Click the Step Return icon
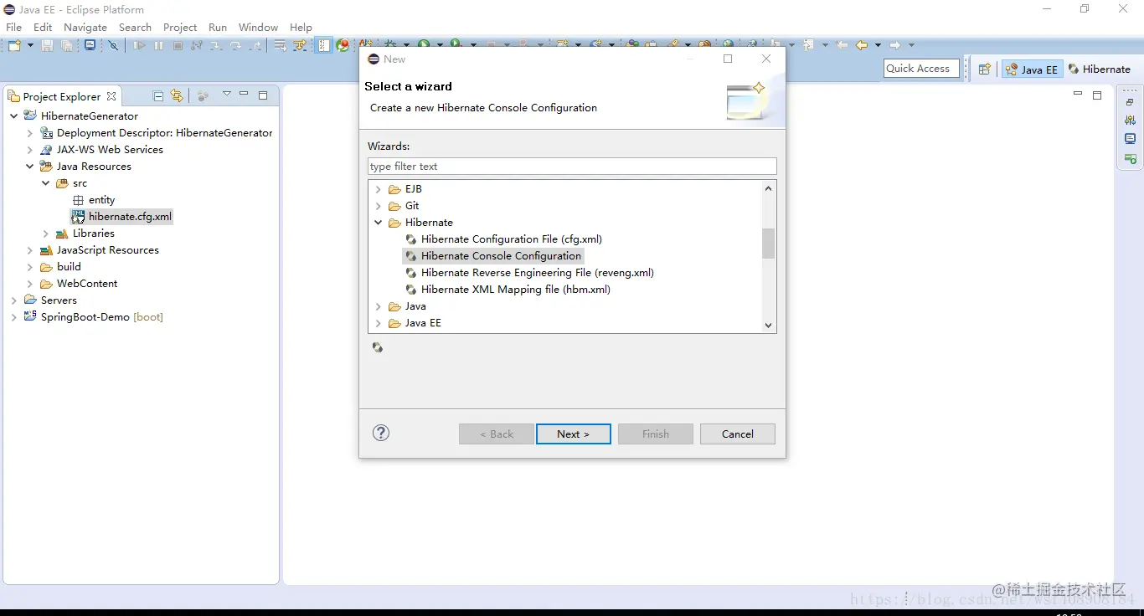 tap(255, 45)
